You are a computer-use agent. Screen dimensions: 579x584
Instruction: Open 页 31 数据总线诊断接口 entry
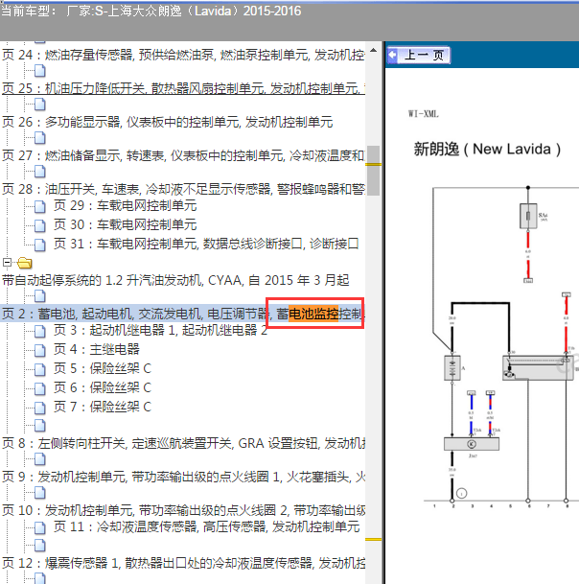click(206, 244)
